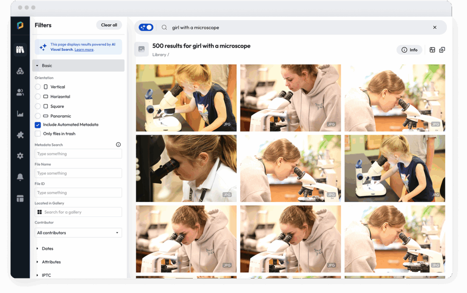Clear the search with the X icon
The height and width of the screenshot is (293, 467).
click(x=434, y=28)
